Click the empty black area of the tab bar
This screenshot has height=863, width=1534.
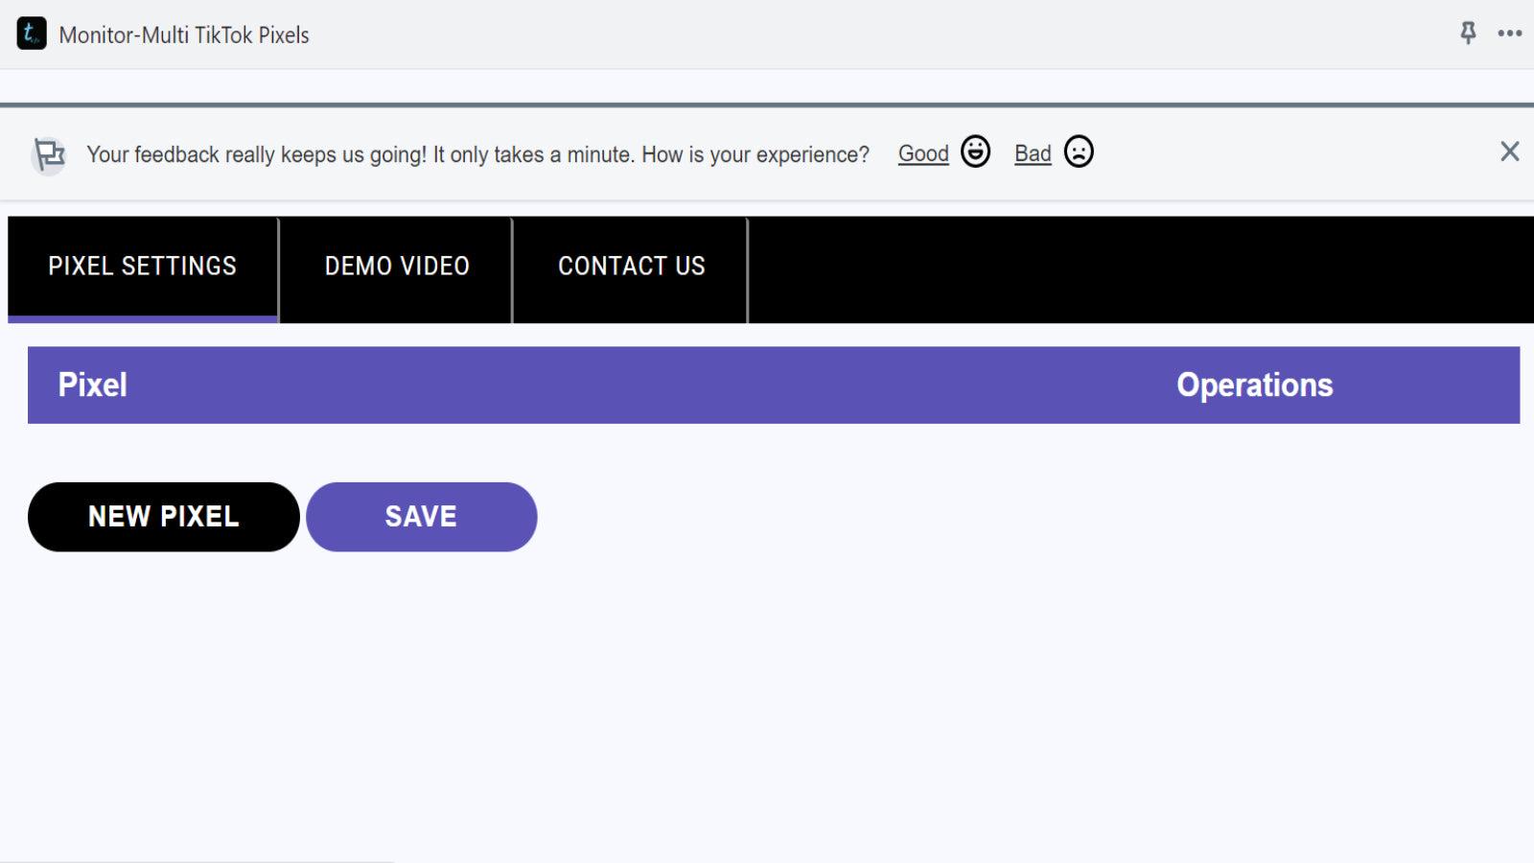[1141, 269]
